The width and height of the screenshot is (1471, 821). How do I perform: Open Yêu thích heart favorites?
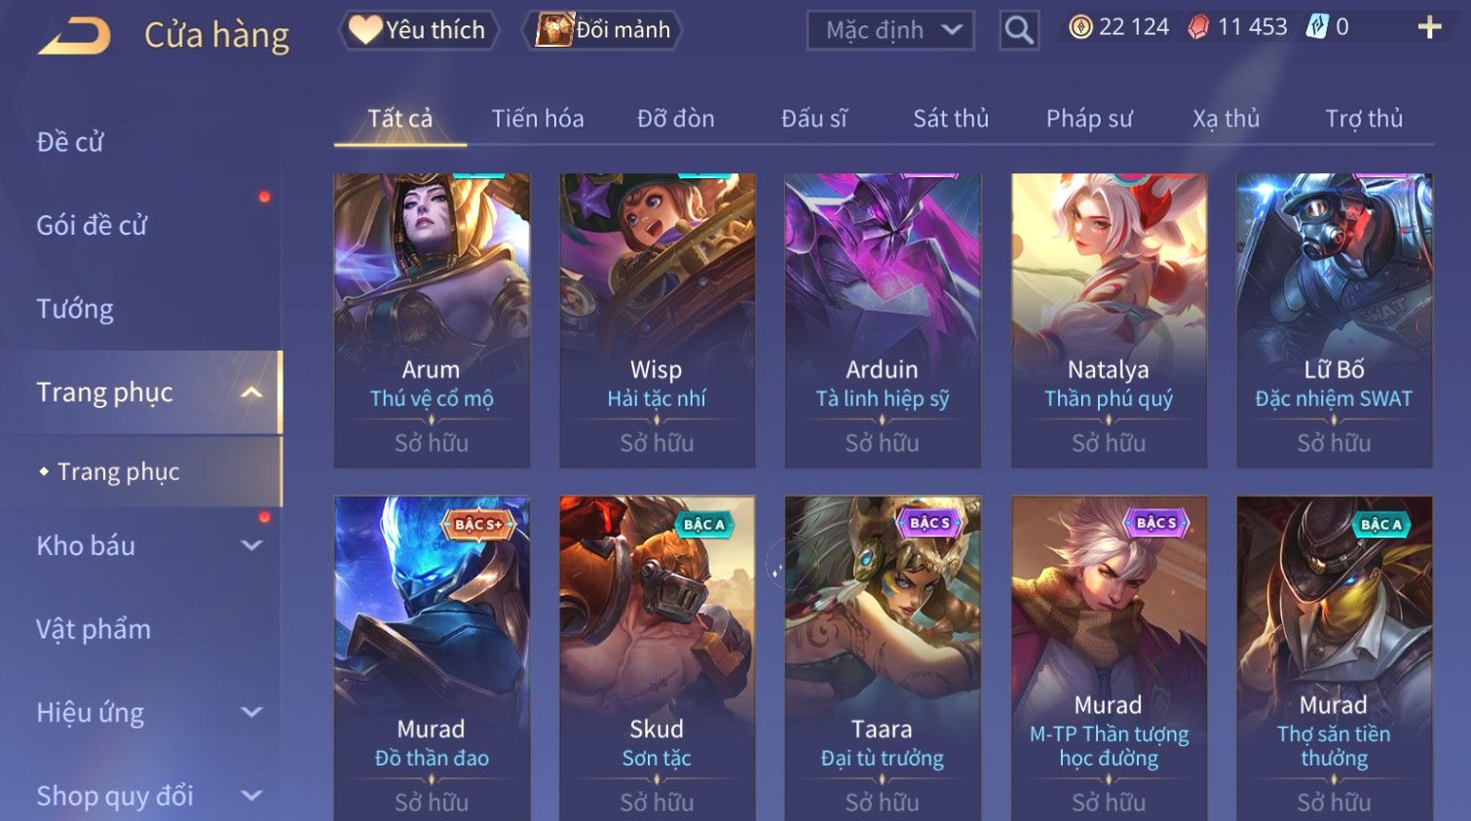pos(419,30)
